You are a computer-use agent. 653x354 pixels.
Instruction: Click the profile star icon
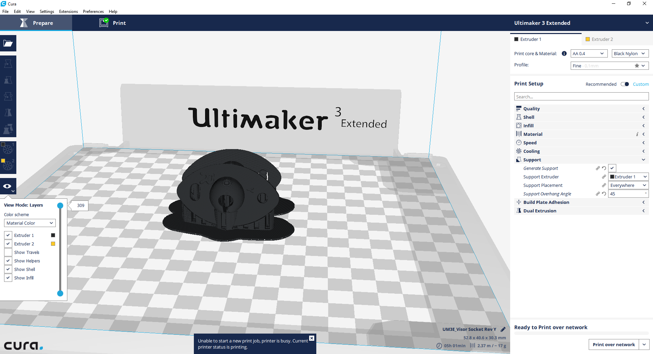click(x=637, y=66)
